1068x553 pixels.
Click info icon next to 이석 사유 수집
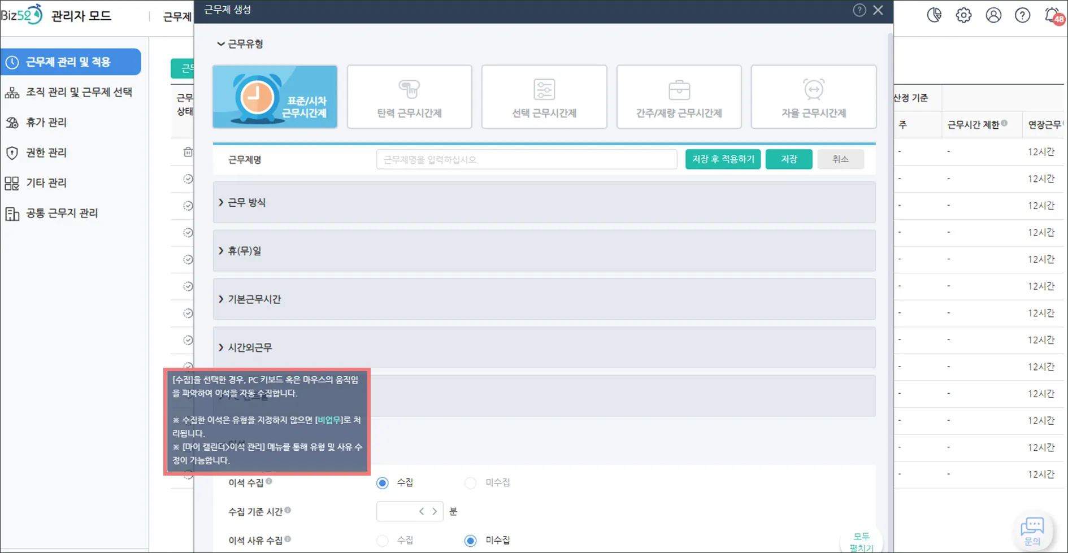(288, 539)
